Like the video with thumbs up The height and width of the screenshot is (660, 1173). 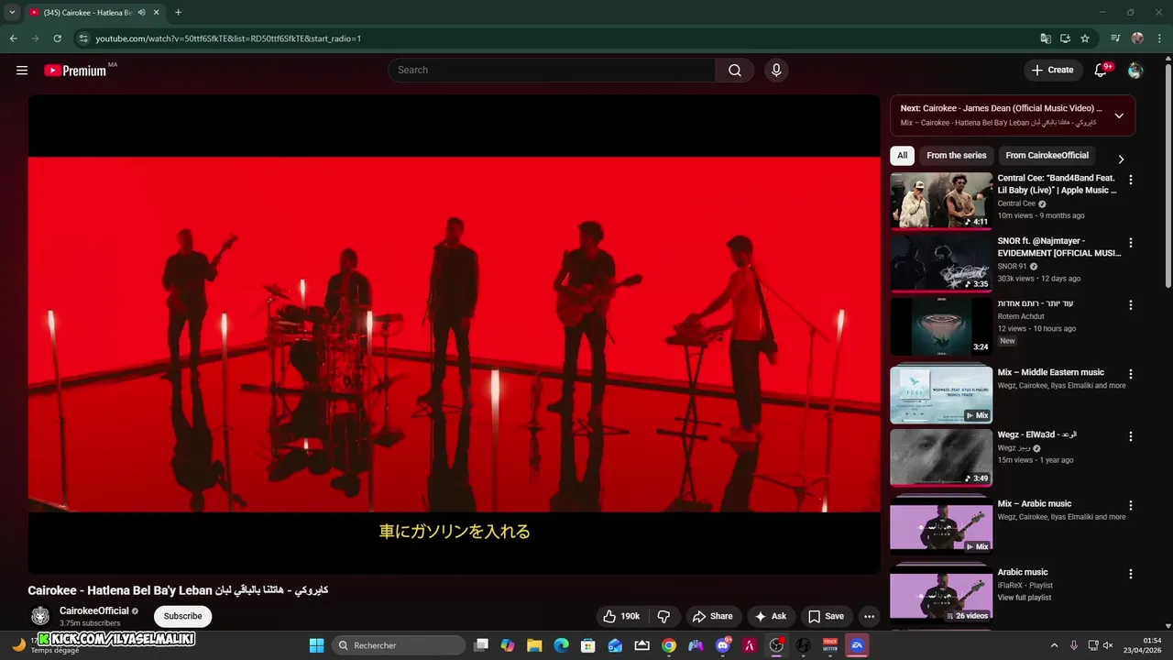point(620,616)
